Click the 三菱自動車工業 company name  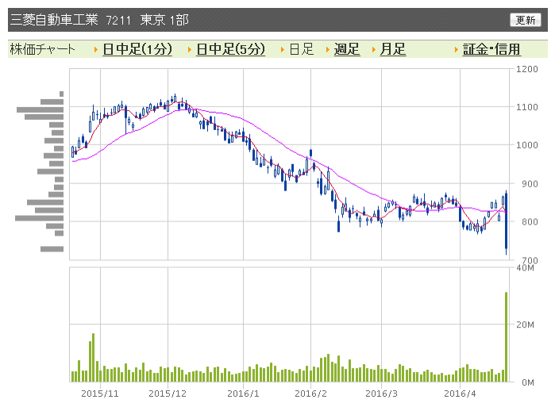(54, 20)
